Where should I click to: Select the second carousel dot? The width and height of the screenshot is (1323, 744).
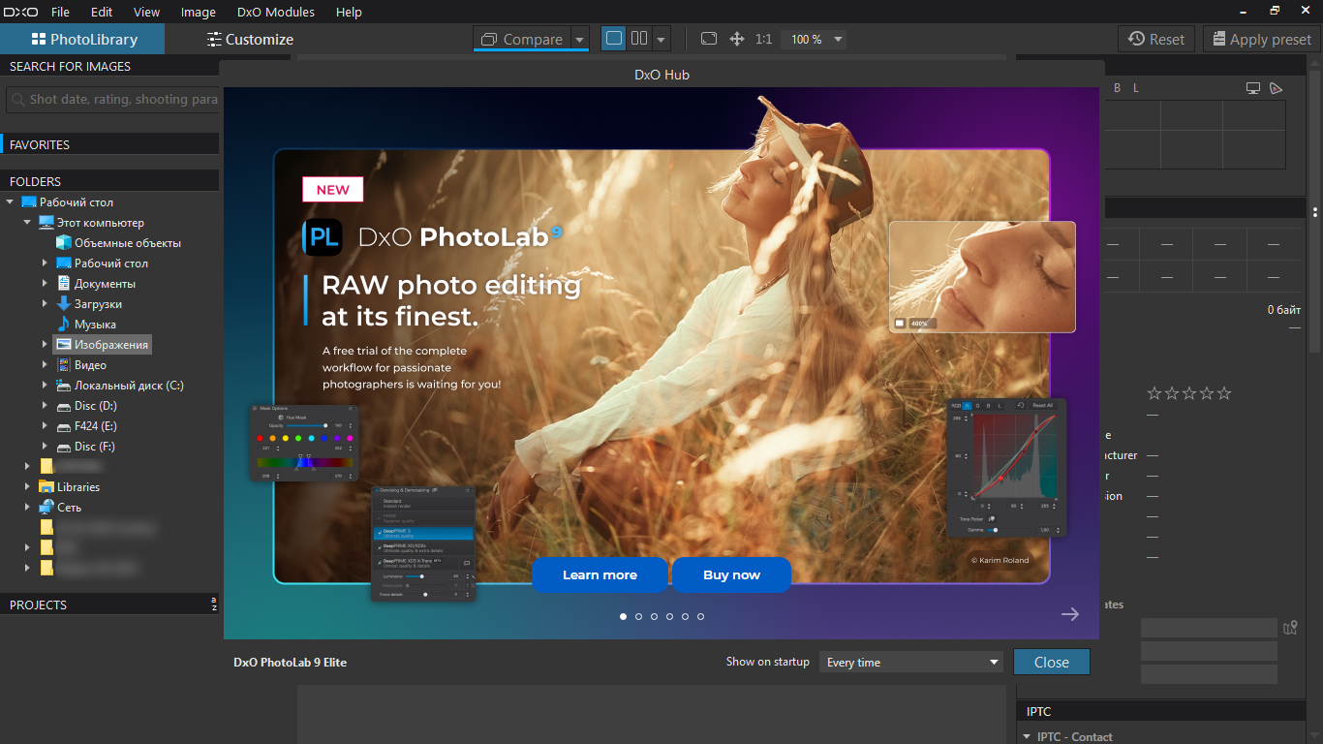639,616
